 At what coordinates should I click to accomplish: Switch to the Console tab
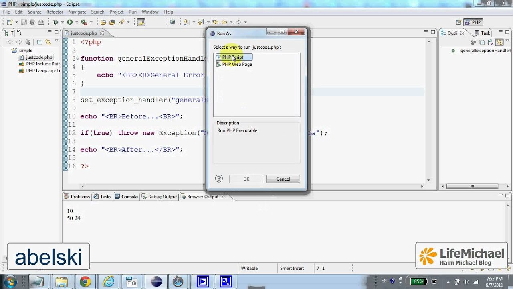pyautogui.click(x=126, y=197)
